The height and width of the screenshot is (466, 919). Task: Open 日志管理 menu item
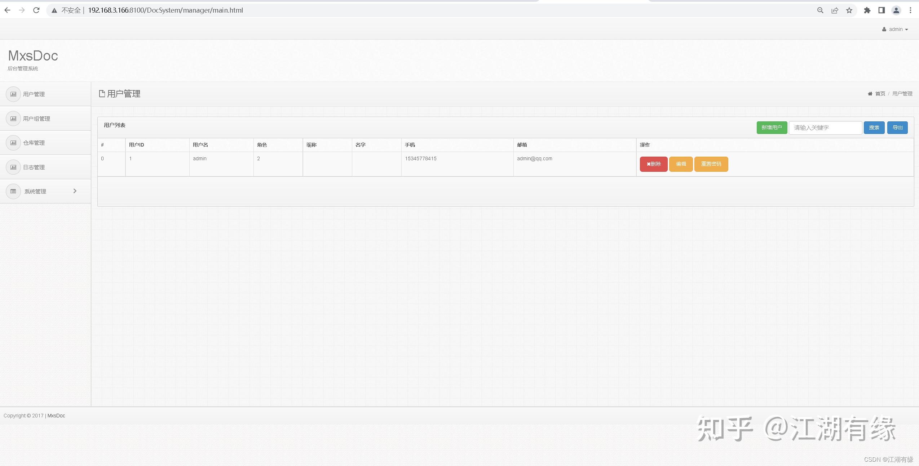point(34,167)
